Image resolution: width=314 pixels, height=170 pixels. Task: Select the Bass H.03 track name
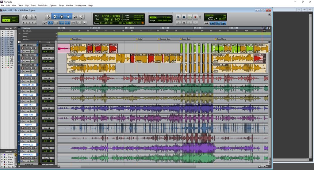(x=28, y=115)
